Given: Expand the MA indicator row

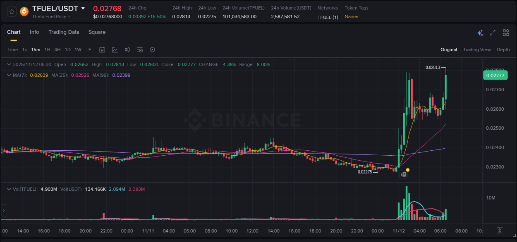Looking at the screenshot, I should 9,75.
